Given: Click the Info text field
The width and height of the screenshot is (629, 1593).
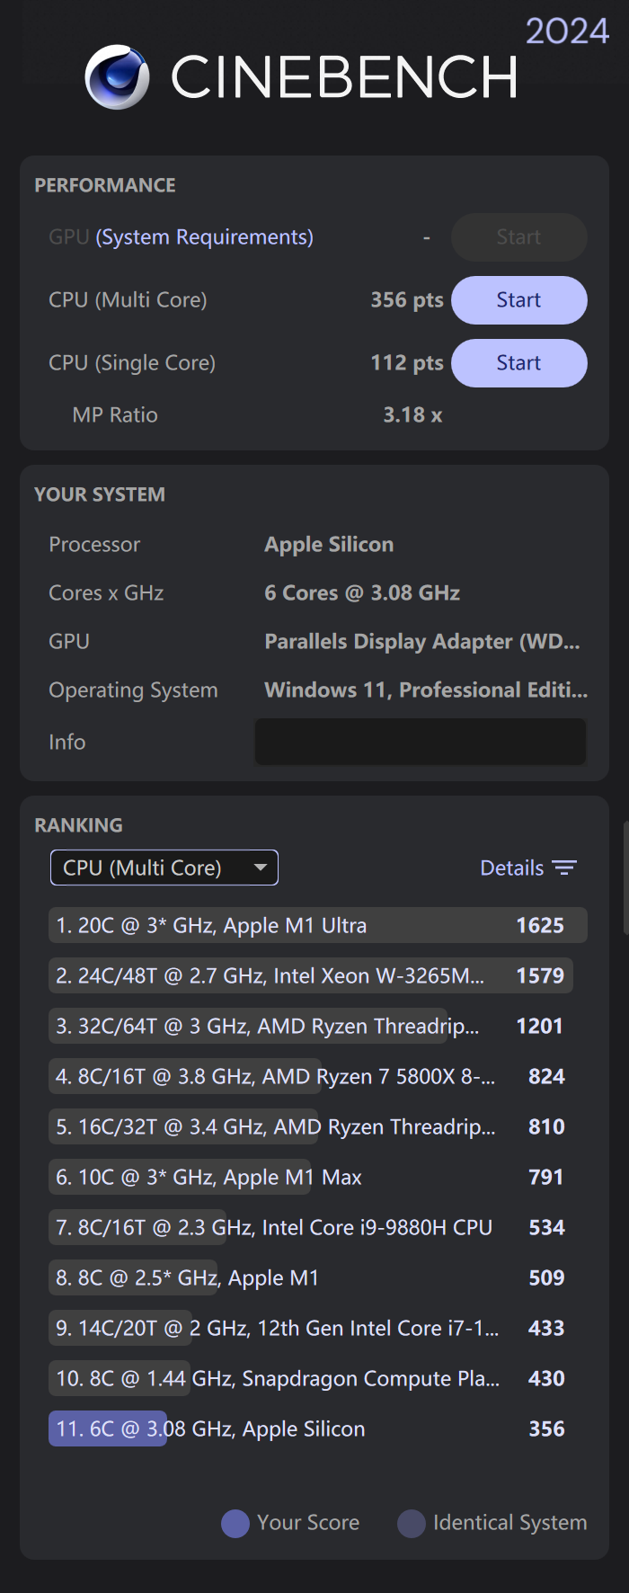Looking at the screenshot, I should [421, 742].
